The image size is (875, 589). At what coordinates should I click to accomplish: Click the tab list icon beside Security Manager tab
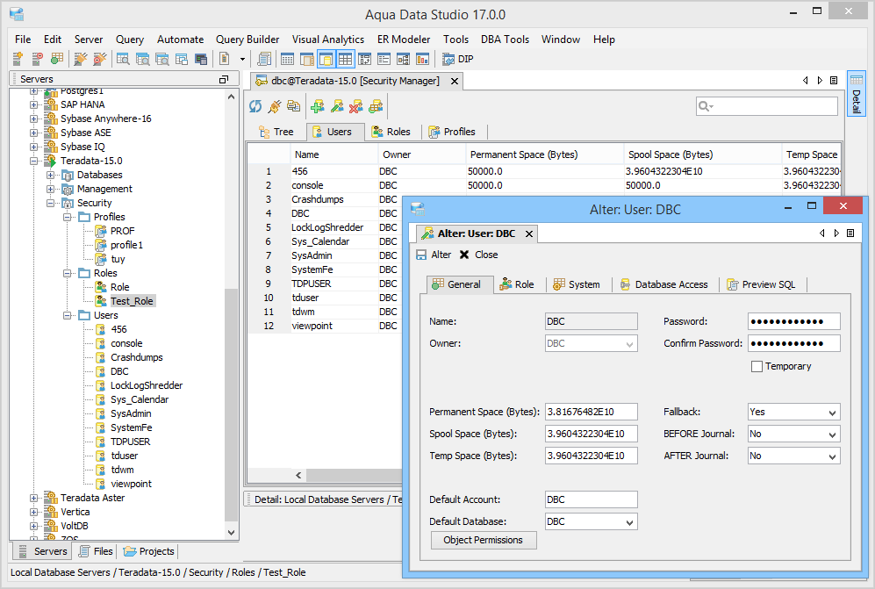pos(834,81)
